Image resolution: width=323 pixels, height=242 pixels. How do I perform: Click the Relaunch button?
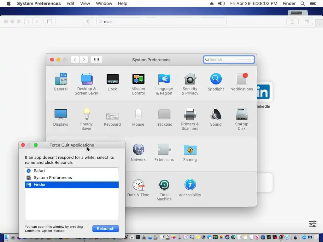(105, 229)
